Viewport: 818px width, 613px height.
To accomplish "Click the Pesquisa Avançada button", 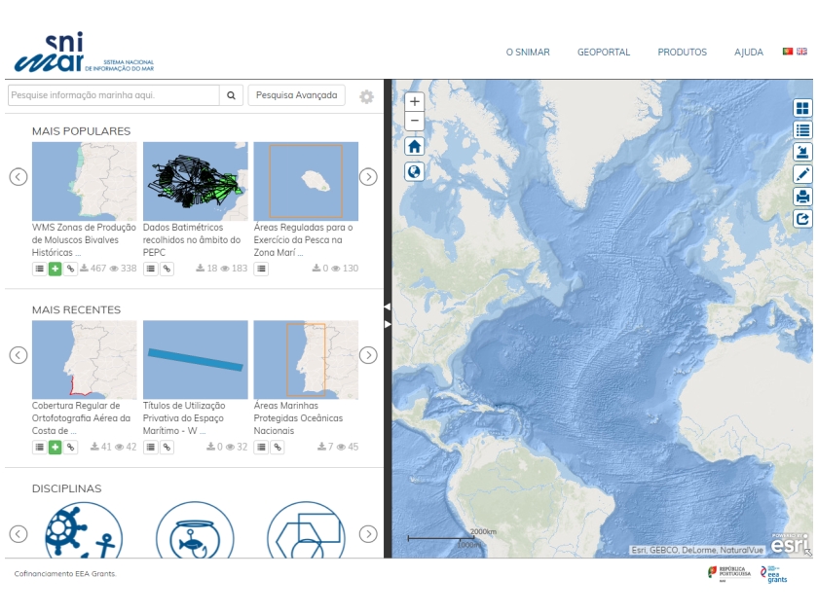I will tap(296, 95).
